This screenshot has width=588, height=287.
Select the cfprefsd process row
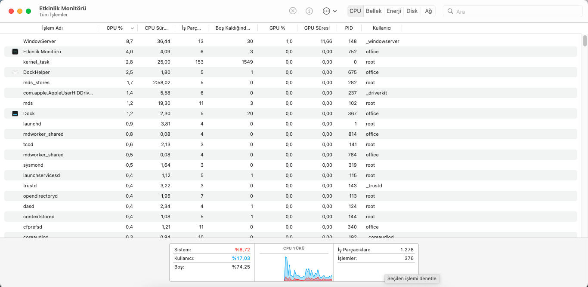[291, 227]
